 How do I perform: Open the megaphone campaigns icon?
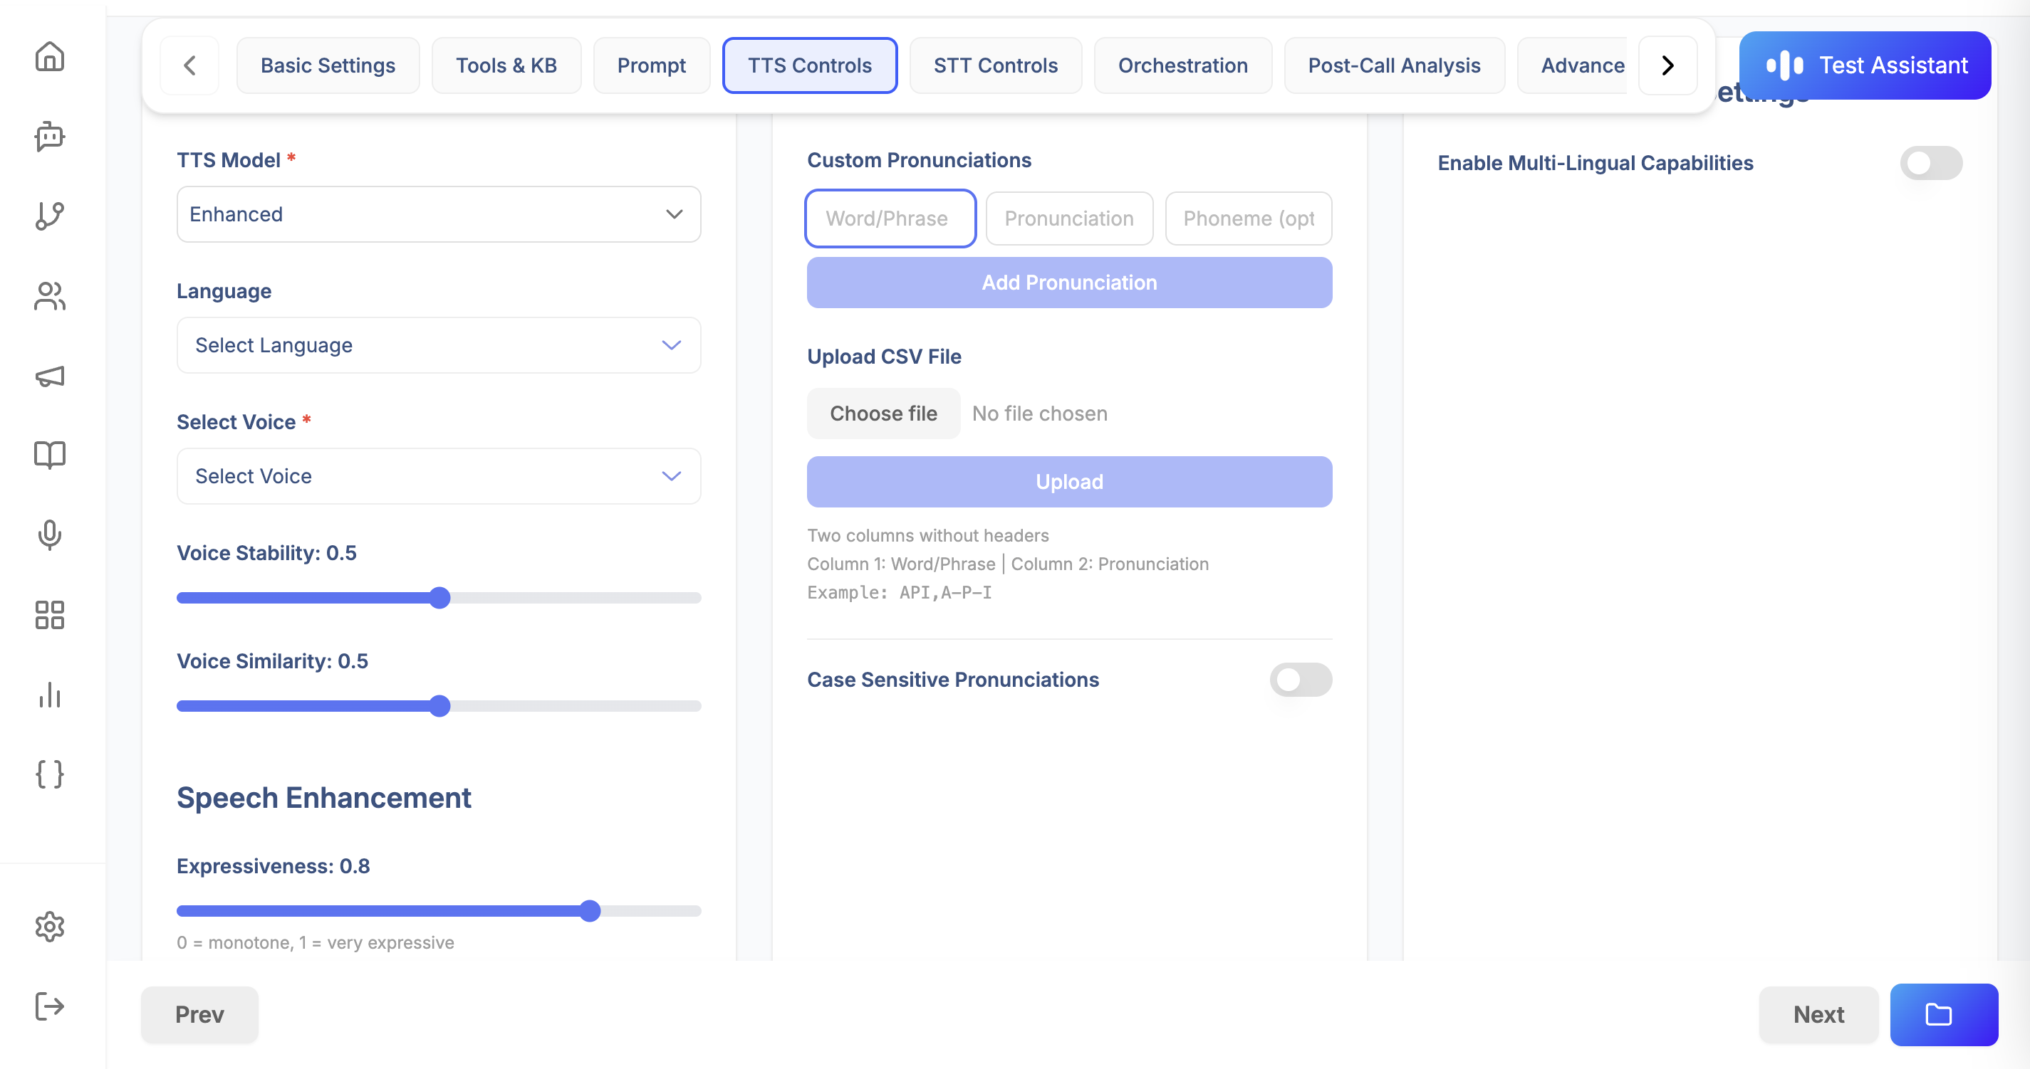(x=50, y=376)
